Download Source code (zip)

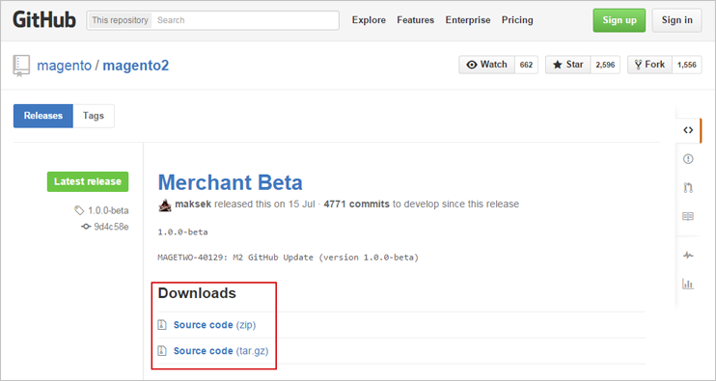click(x=214, y=325)
